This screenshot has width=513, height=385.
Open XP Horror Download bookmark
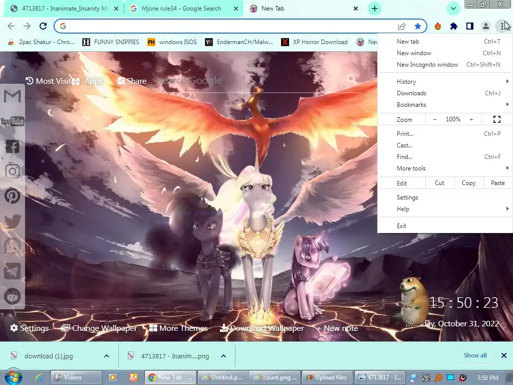315,42
